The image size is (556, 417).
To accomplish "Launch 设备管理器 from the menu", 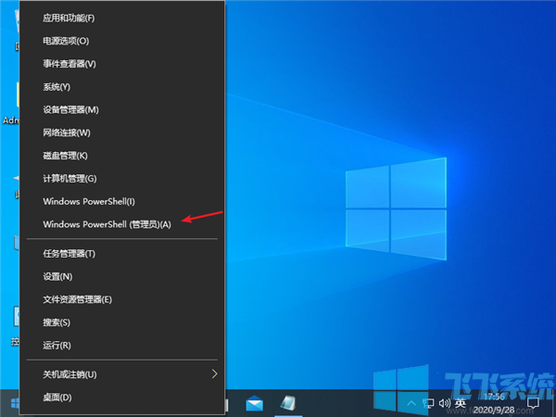I will (70, 109).
